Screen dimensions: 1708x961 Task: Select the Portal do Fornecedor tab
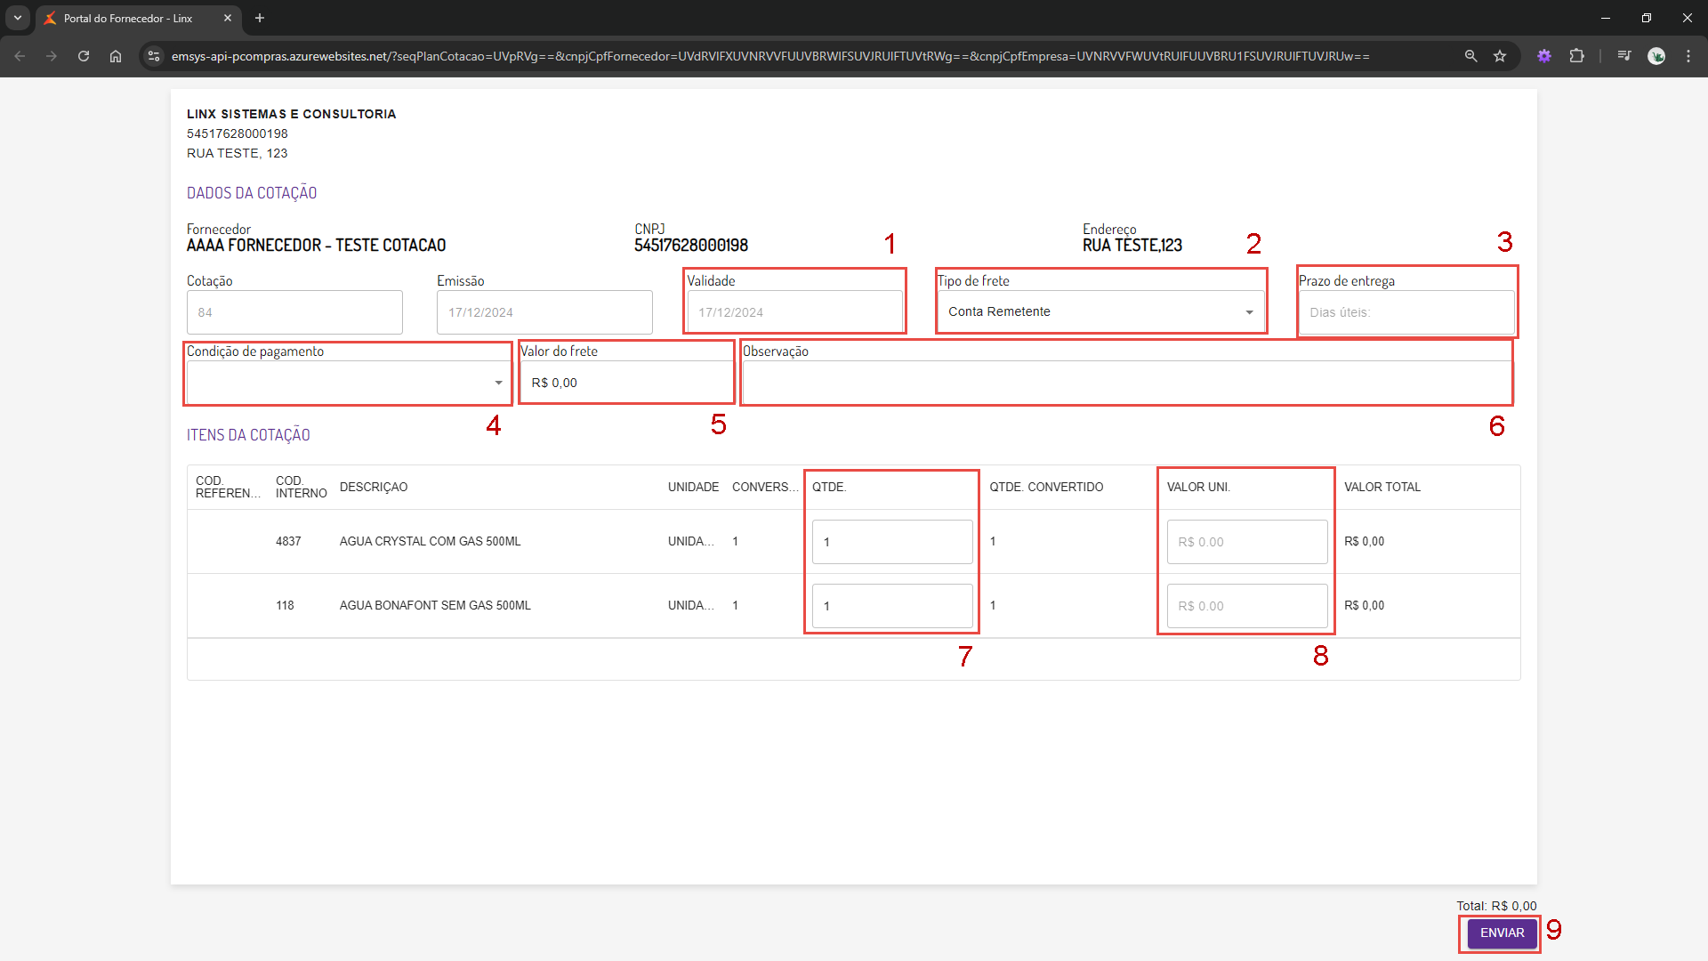coord(128,18)
